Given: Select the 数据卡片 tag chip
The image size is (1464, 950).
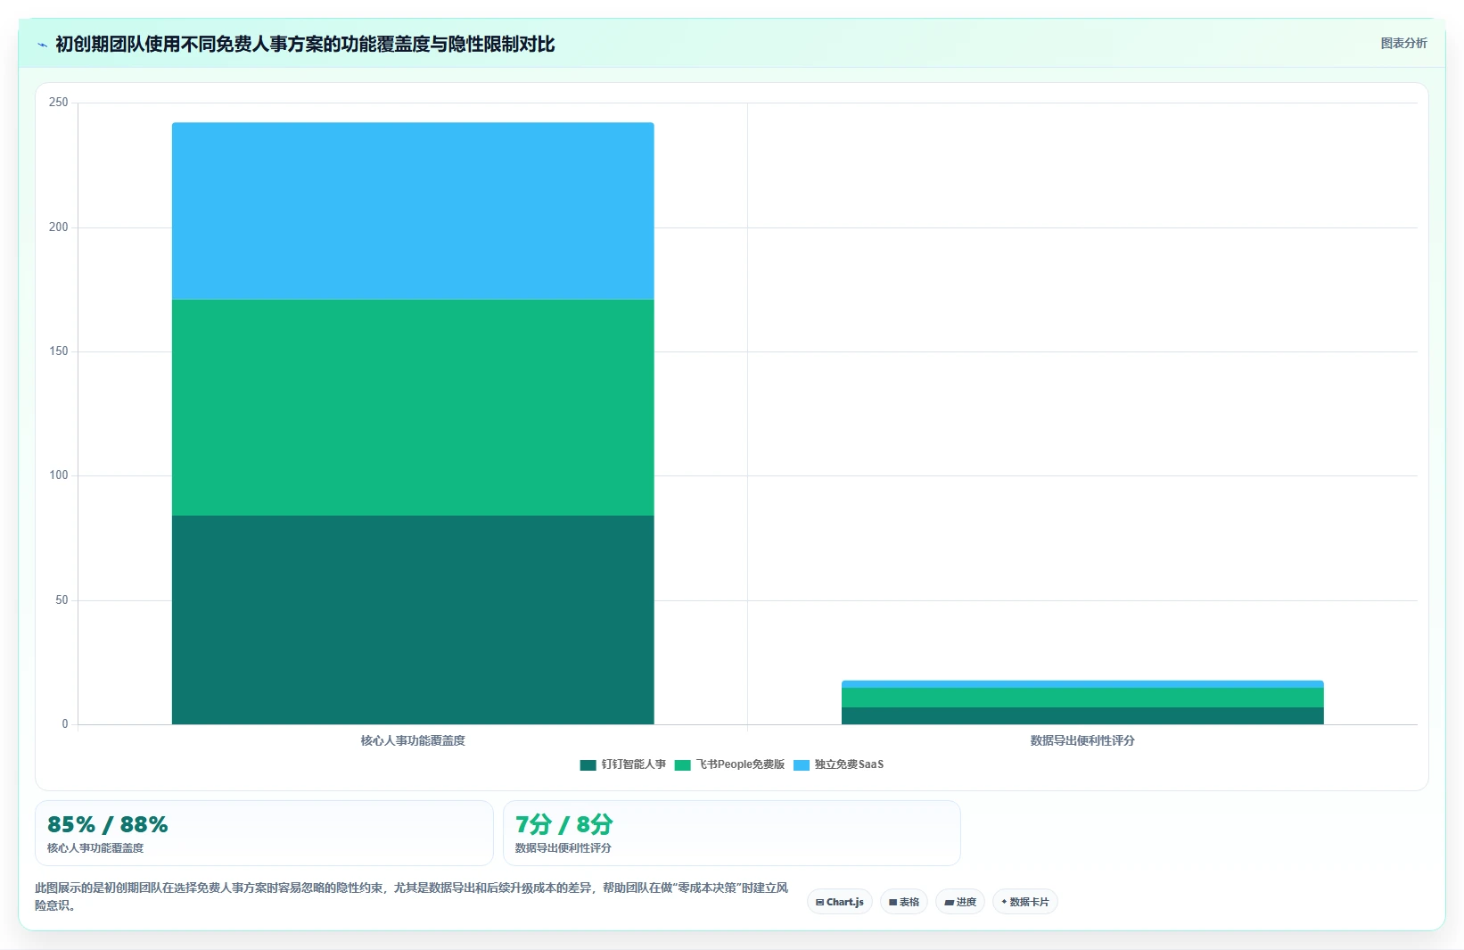Looking at the screenshot, I should click(x=1025, y=902).
